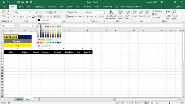Choose Automatic font color
Screen dimensions: 185x104
click(x=45, y=20)
